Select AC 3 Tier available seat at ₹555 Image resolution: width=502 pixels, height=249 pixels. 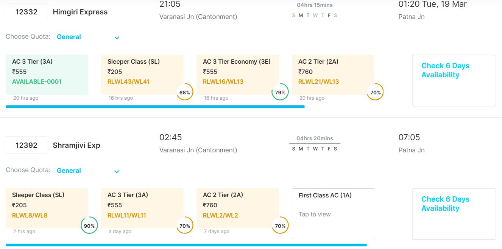(47, 74)
